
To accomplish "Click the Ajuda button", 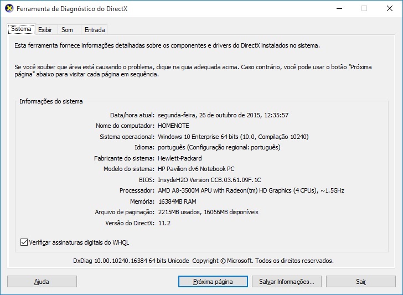I will pos(42,282).
